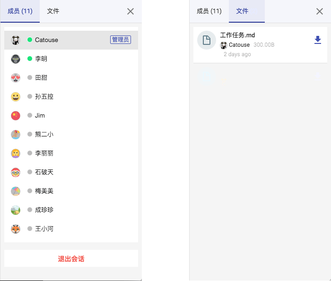Click Jim's red flag avatar
The image size is (331, 281).
coord(16,116)
